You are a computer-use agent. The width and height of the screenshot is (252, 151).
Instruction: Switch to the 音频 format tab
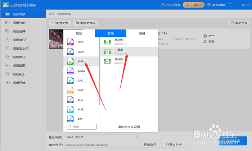111,33
